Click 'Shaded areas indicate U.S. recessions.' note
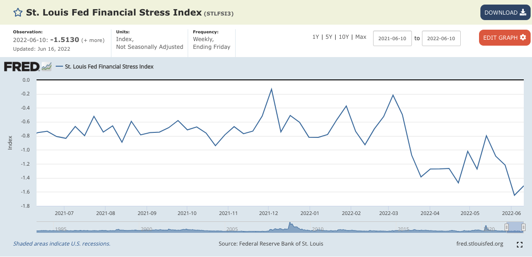 tap(62, 244)
